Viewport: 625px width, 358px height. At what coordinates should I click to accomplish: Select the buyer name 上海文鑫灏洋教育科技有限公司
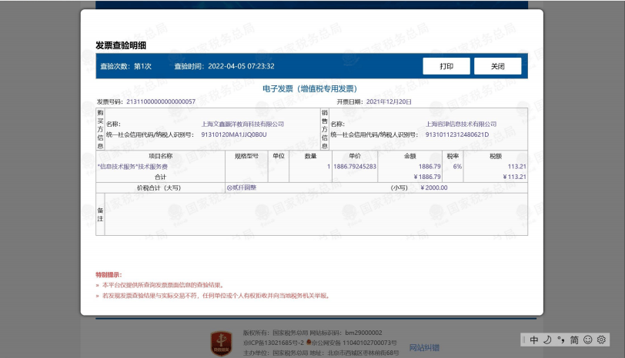click(242, 124)
